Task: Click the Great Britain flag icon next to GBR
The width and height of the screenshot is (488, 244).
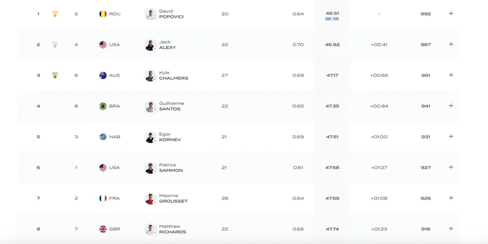Action: pyautogui.click(x=103, y=229)
